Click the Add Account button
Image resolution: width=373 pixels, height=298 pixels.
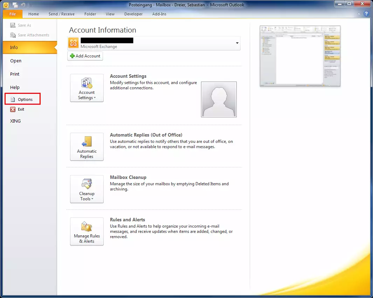click(x=85, y=56)
